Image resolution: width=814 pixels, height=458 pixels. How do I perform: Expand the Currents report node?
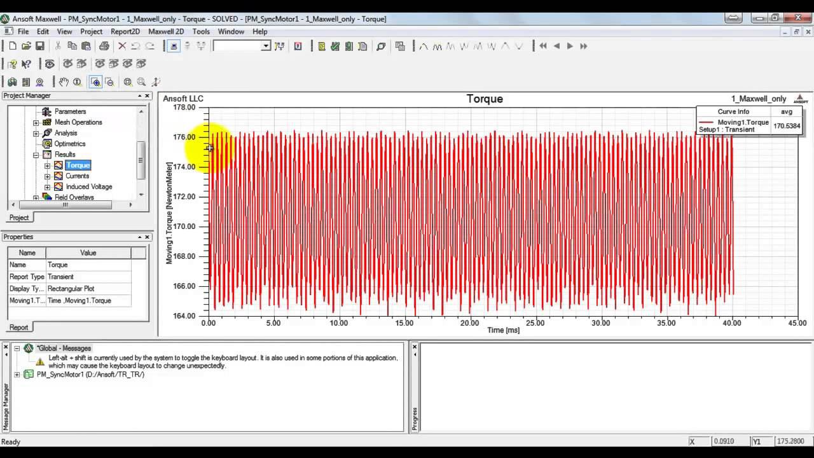pos(47,176)
